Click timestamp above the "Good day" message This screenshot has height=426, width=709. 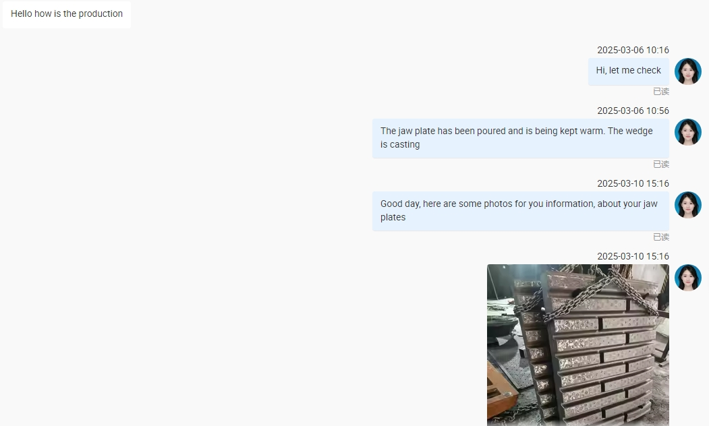tap(633, 183)
